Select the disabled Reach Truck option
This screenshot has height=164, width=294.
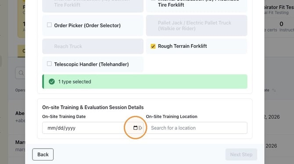(93, 46)
